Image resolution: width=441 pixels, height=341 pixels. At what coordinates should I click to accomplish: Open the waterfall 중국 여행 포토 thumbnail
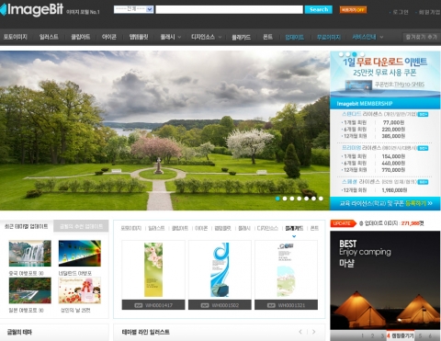(30, 253)
